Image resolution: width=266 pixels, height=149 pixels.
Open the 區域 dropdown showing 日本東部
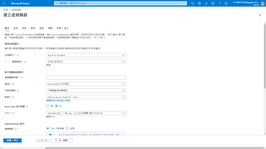[86, 84]
